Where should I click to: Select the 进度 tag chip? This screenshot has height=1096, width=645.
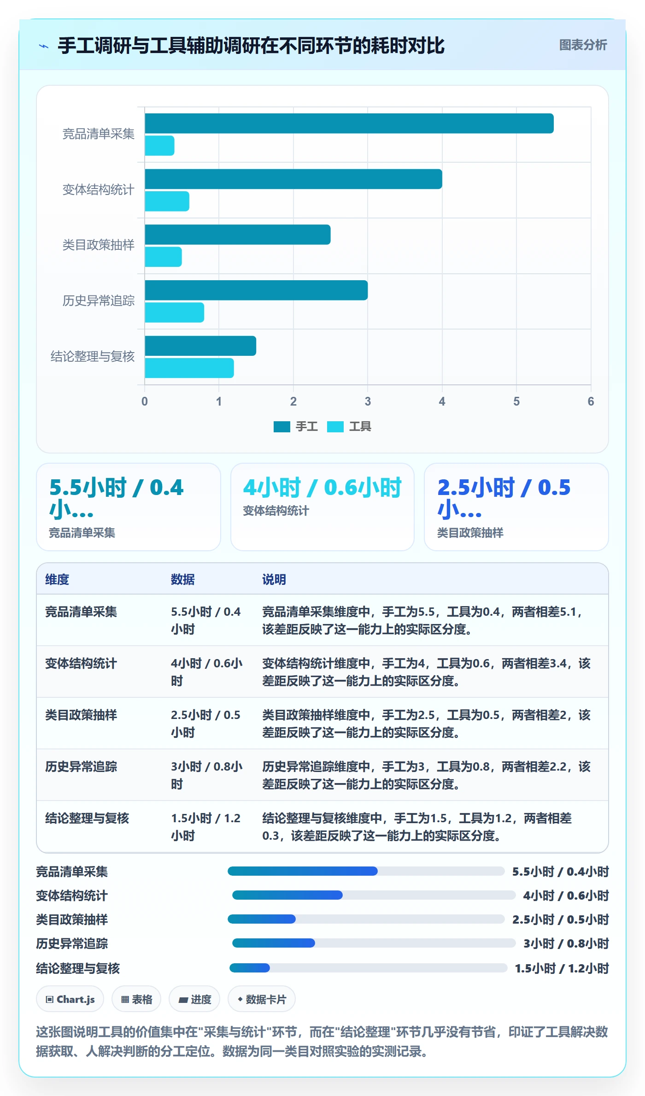tap(194, 999)
